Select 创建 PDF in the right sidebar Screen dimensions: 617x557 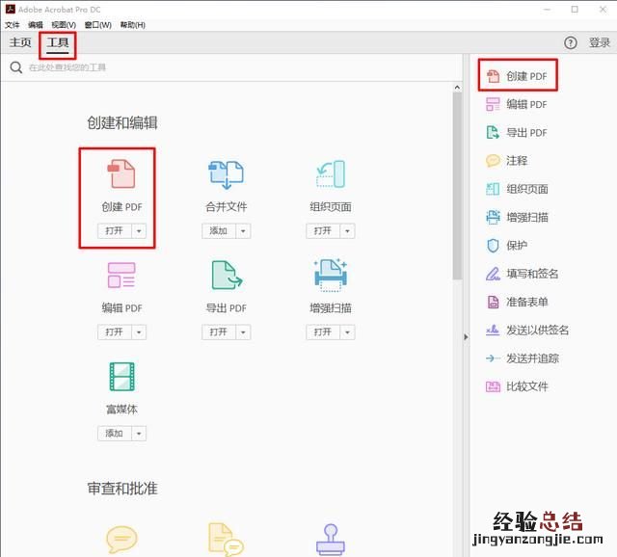coord(518,76)
